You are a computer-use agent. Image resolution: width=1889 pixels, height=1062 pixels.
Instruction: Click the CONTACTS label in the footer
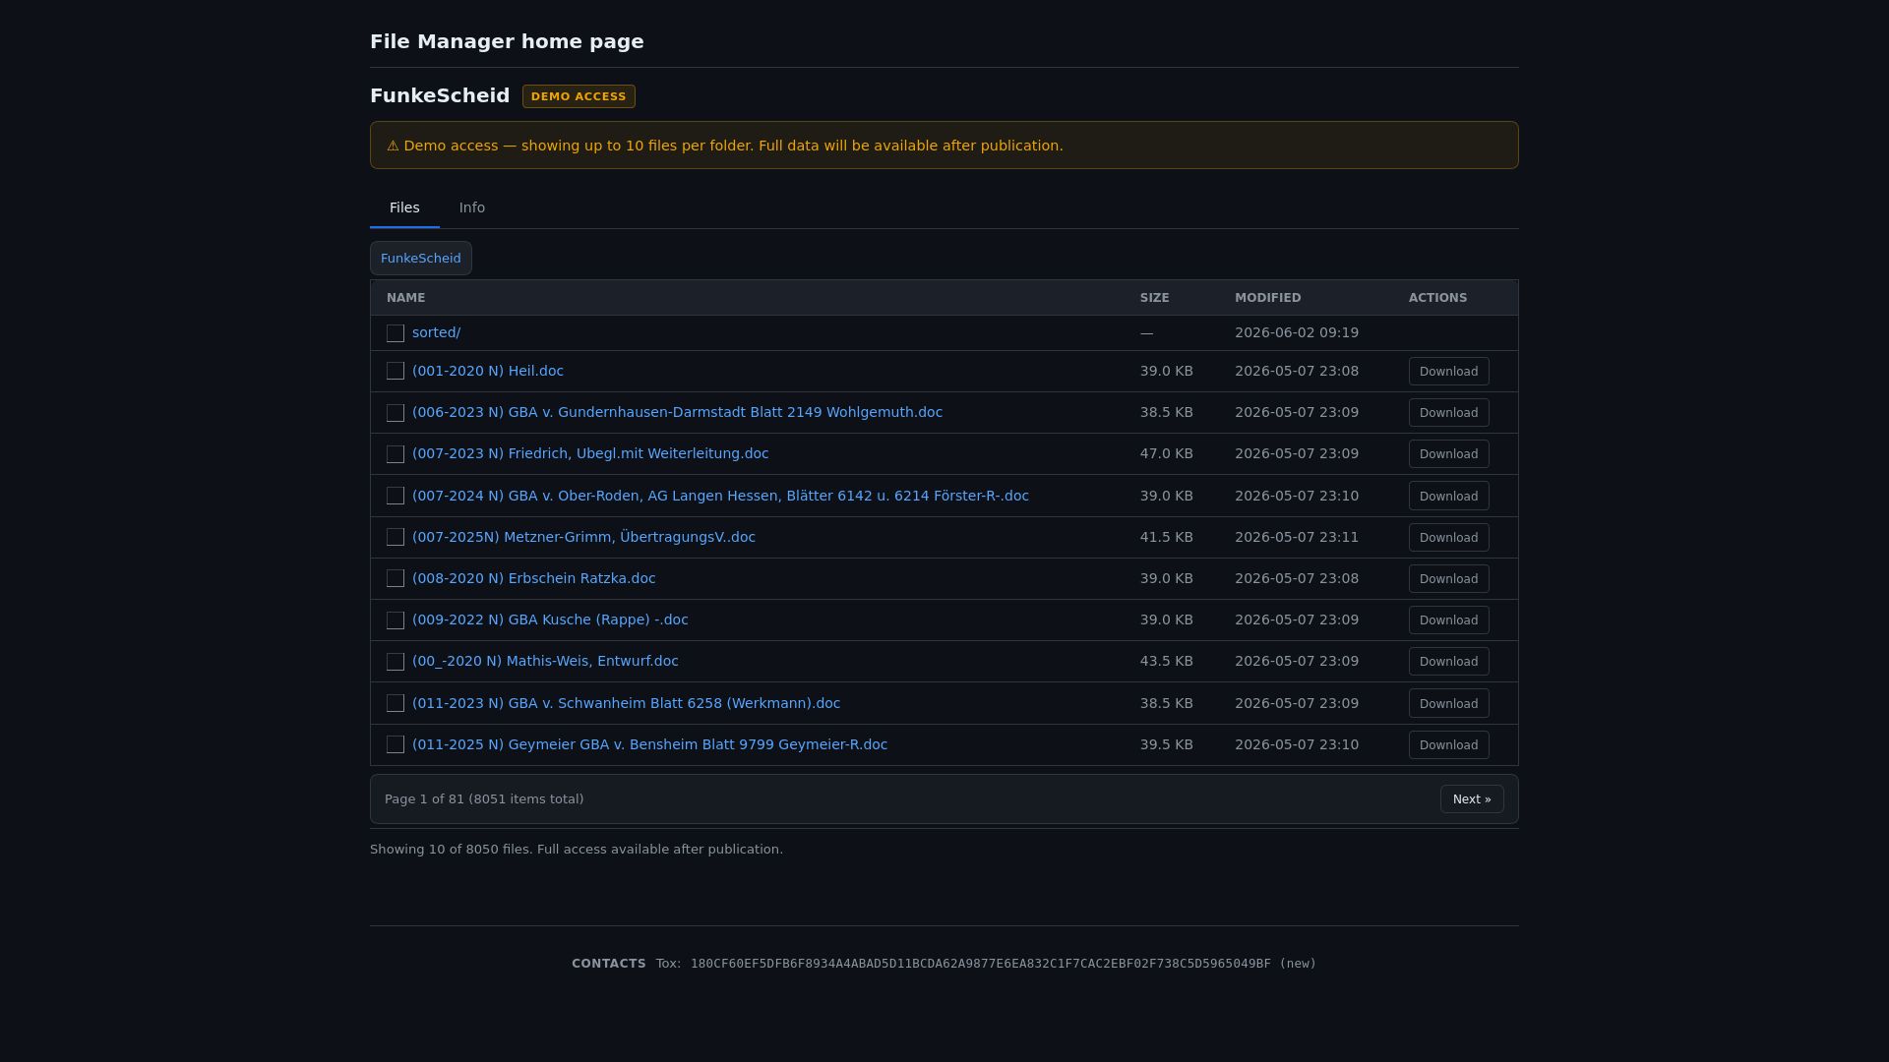609,964
